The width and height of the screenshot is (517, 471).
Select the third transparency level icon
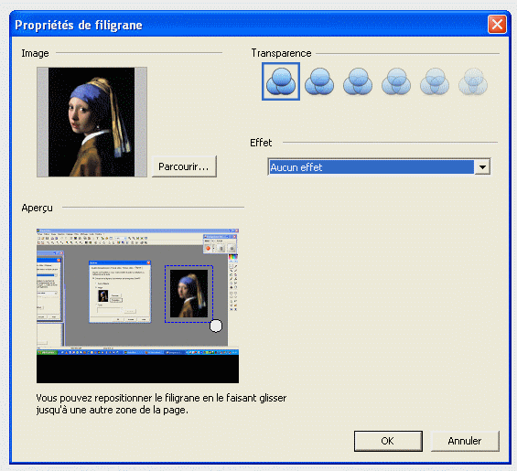pyautogui.click(x=358, y=81)
